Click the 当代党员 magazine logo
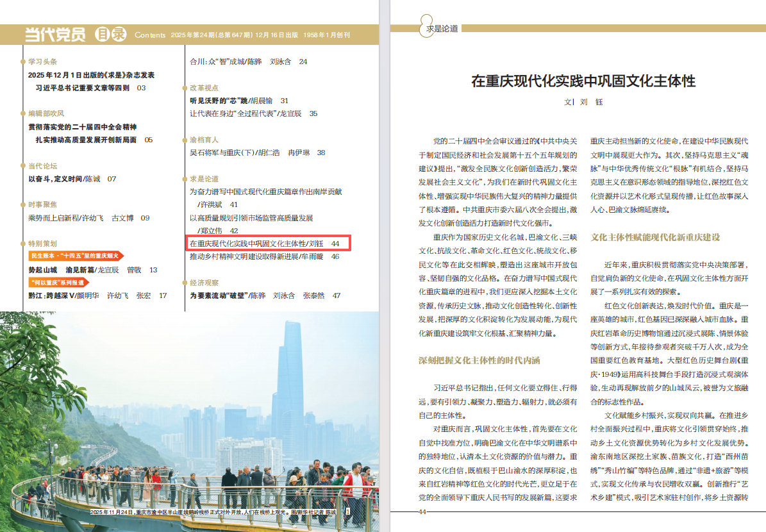The image size is (766, 532). (54, 35)
